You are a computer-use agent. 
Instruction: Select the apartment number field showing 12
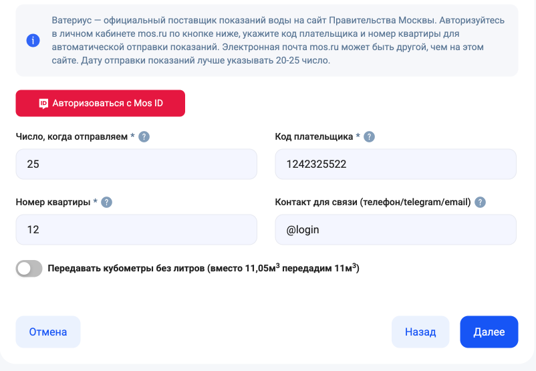tap(136, 230)
